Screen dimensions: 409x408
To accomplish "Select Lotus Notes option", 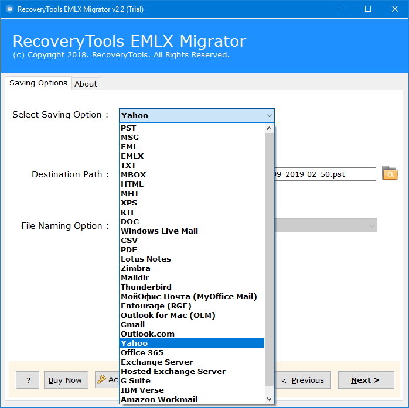I will click(x=192, y=259).
